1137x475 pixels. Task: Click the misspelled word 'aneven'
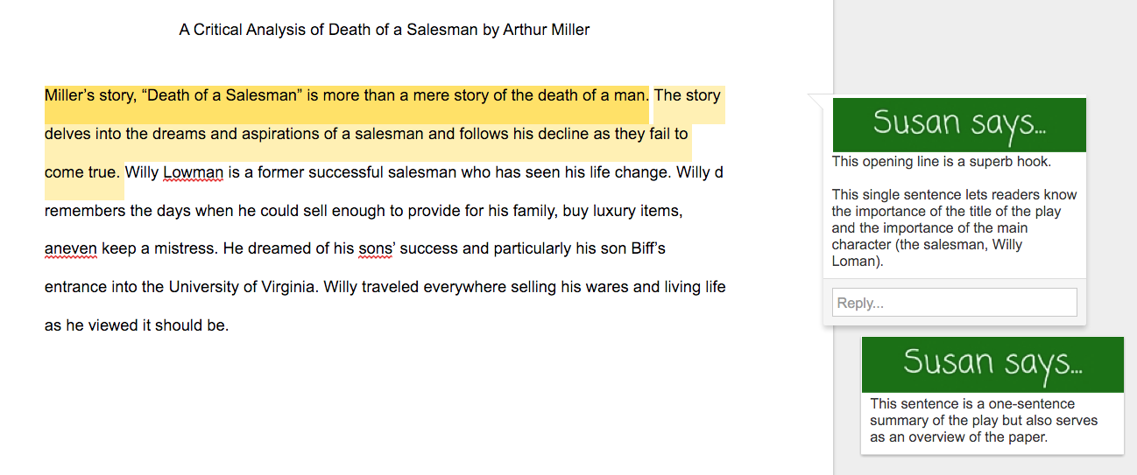71,248
